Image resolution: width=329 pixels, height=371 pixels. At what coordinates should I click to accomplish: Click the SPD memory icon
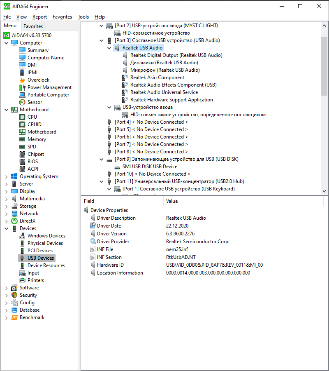point(22,147)
